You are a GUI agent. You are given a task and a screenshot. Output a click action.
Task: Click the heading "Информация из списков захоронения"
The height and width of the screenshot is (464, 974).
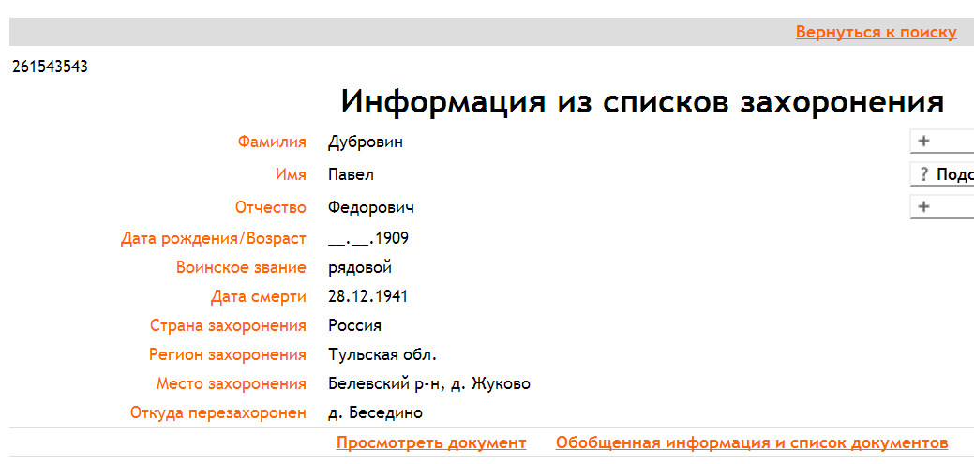tap(641, 101)
